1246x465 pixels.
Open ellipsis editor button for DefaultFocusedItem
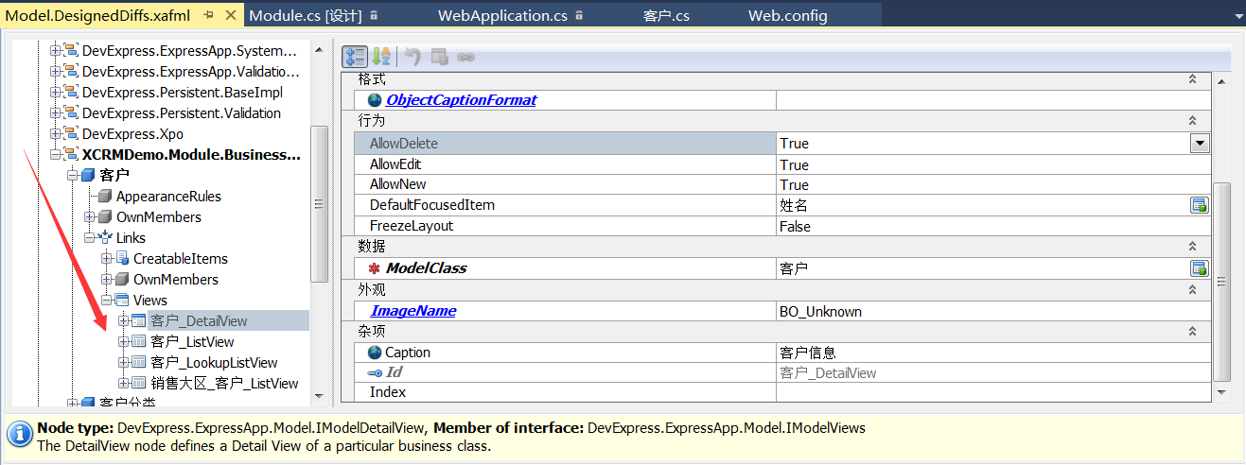tap(1200, 205)
